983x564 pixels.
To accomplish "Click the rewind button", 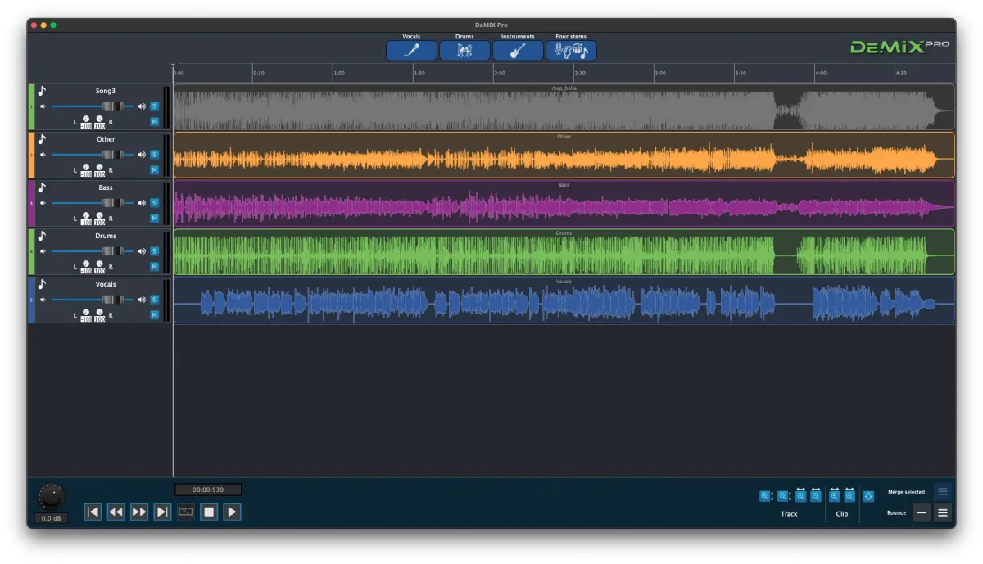I will (116, 512).
